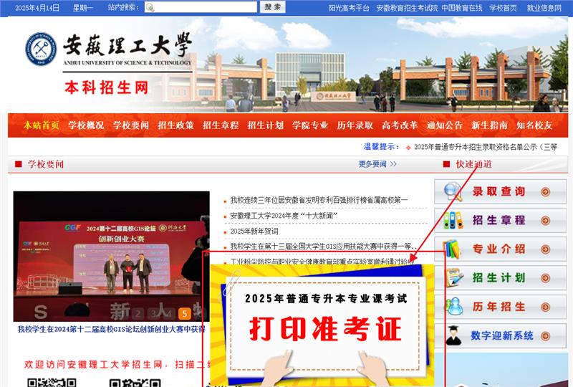Open the 中国教育在线 top link

[x=462, y=8]
